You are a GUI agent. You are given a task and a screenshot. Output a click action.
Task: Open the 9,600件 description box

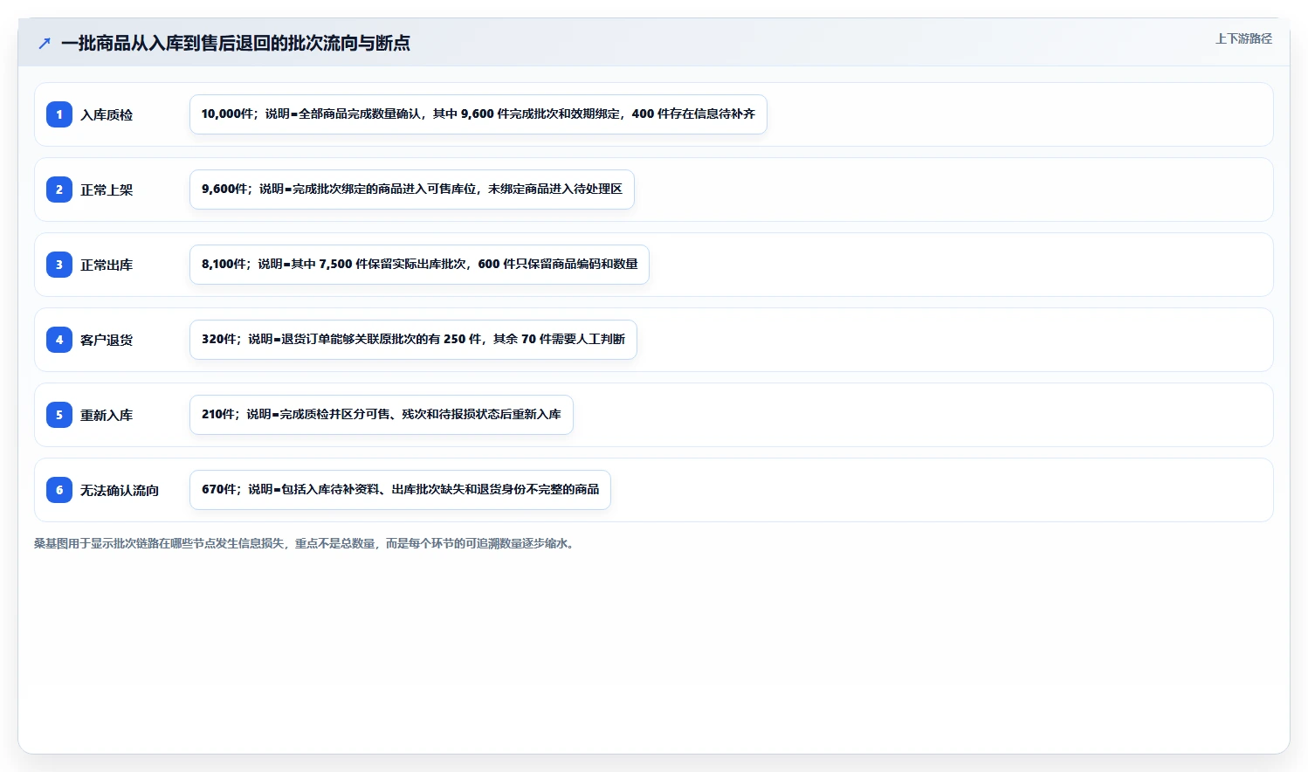412,190
